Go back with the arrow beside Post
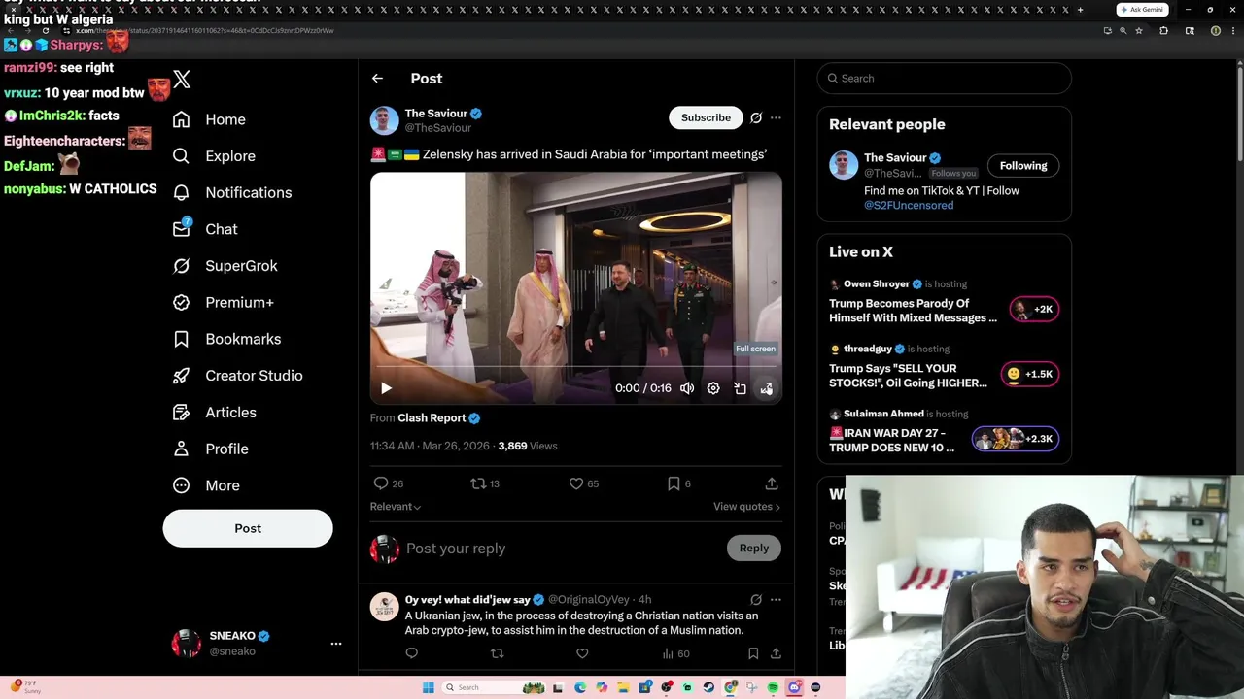 click(377, 79)
